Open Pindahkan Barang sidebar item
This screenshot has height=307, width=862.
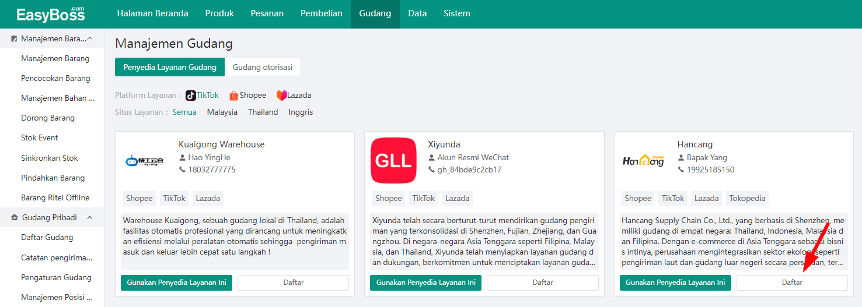[x=53, y=178]
